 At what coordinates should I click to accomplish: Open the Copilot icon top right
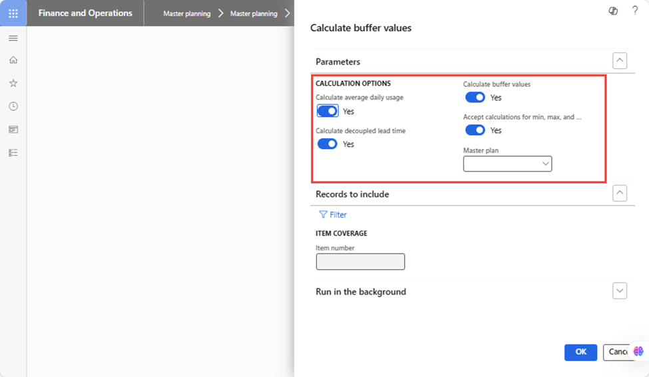click(x=613, y=11)
